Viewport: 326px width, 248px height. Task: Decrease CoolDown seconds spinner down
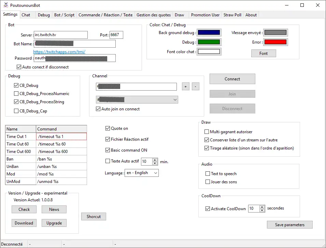pos(262,210)
